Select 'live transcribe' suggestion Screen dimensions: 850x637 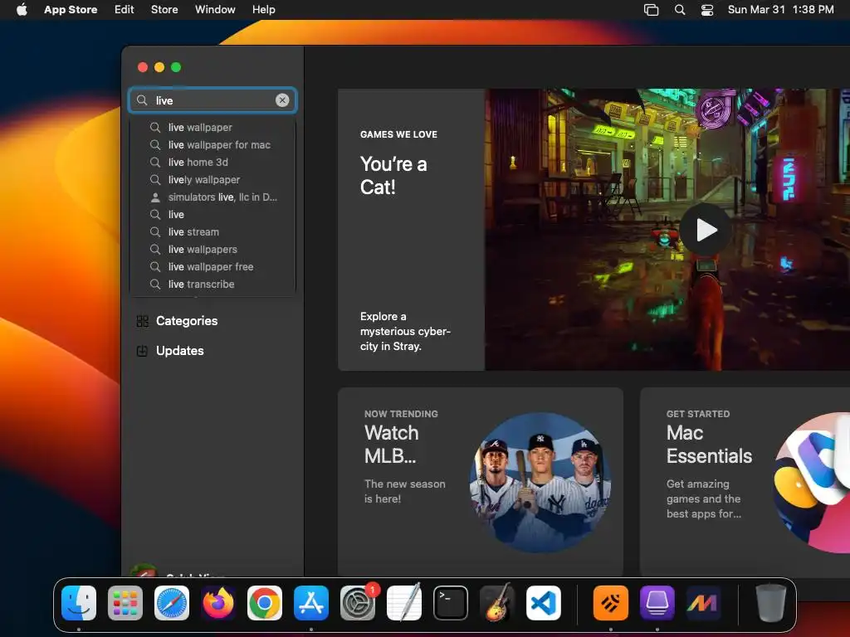tap(212, 284)
